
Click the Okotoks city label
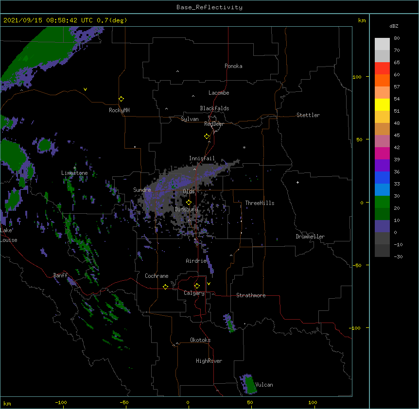pos(200,340)
